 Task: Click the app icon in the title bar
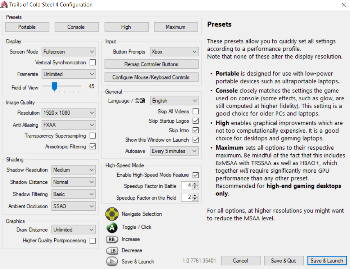point(4,4)
